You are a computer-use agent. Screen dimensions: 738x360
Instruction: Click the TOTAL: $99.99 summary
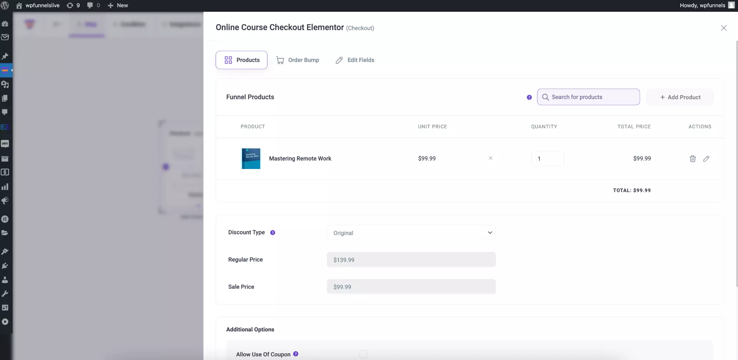click(632, 190)
